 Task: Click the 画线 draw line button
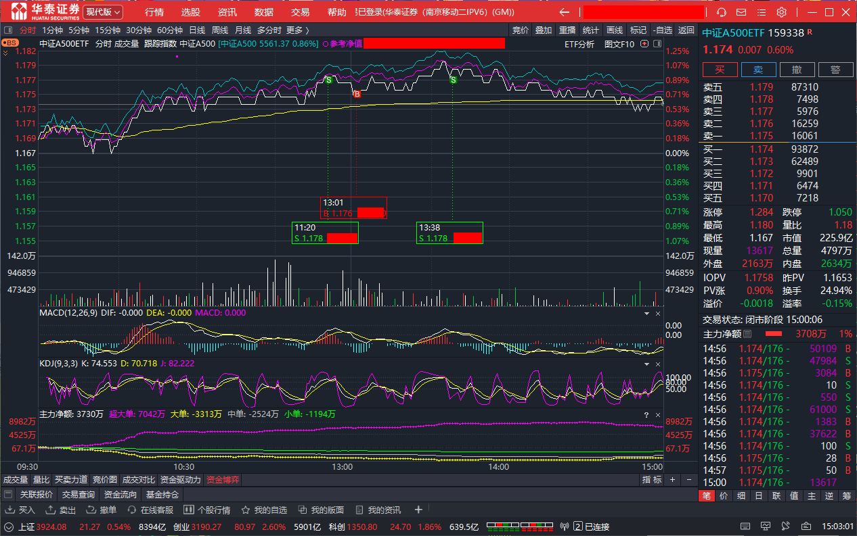tap(614, 30)
